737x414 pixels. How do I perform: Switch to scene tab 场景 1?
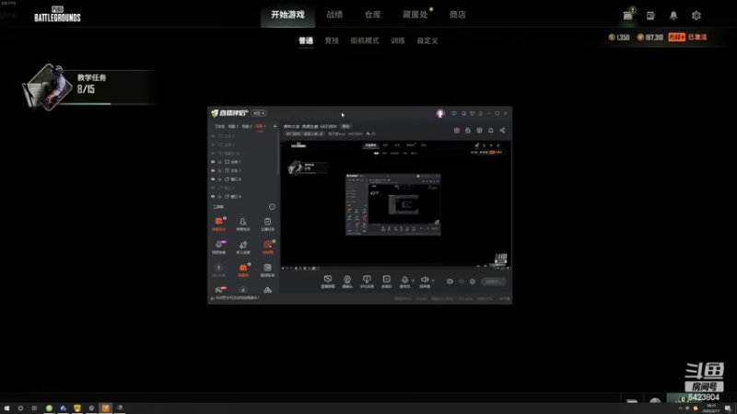tap(233, 126)
